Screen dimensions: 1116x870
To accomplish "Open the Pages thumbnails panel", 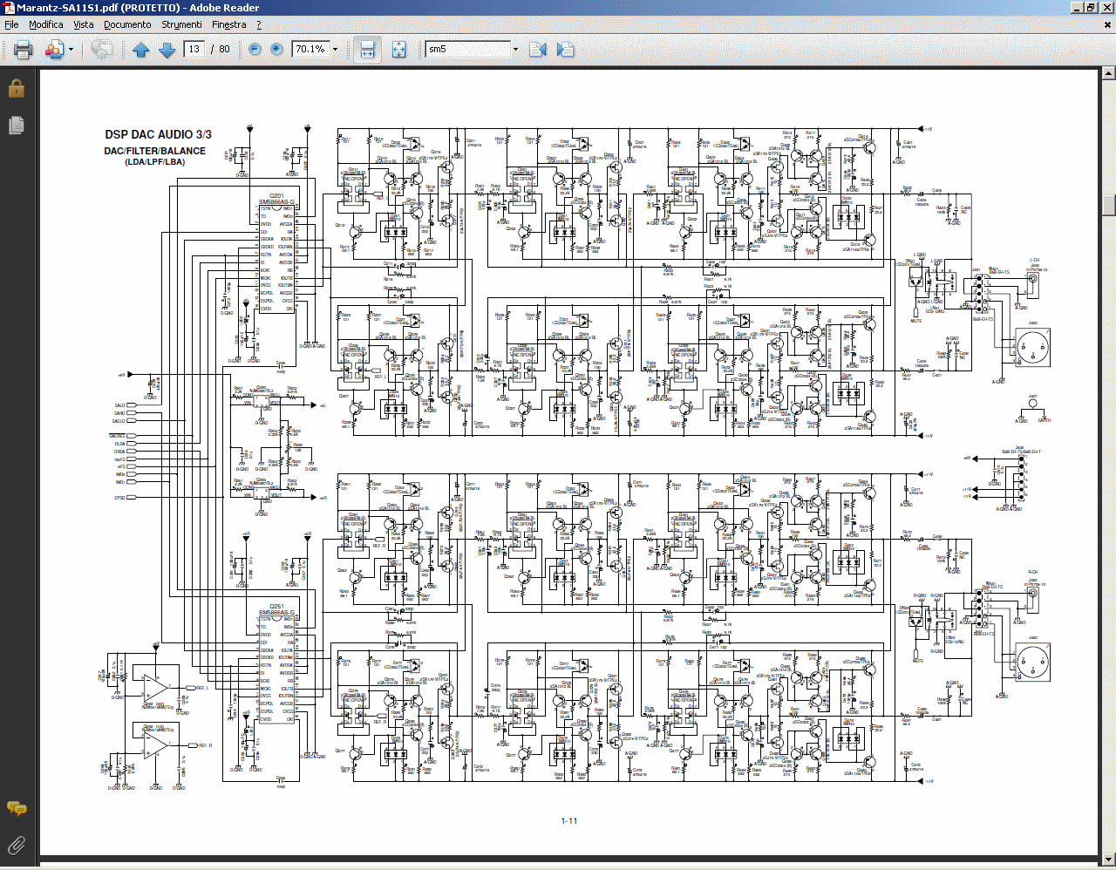I will pos(16,126).
